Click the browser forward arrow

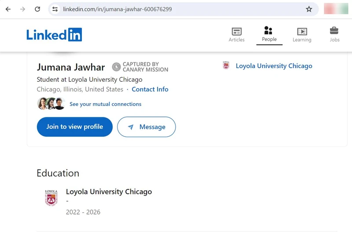[x=23, y=9]
